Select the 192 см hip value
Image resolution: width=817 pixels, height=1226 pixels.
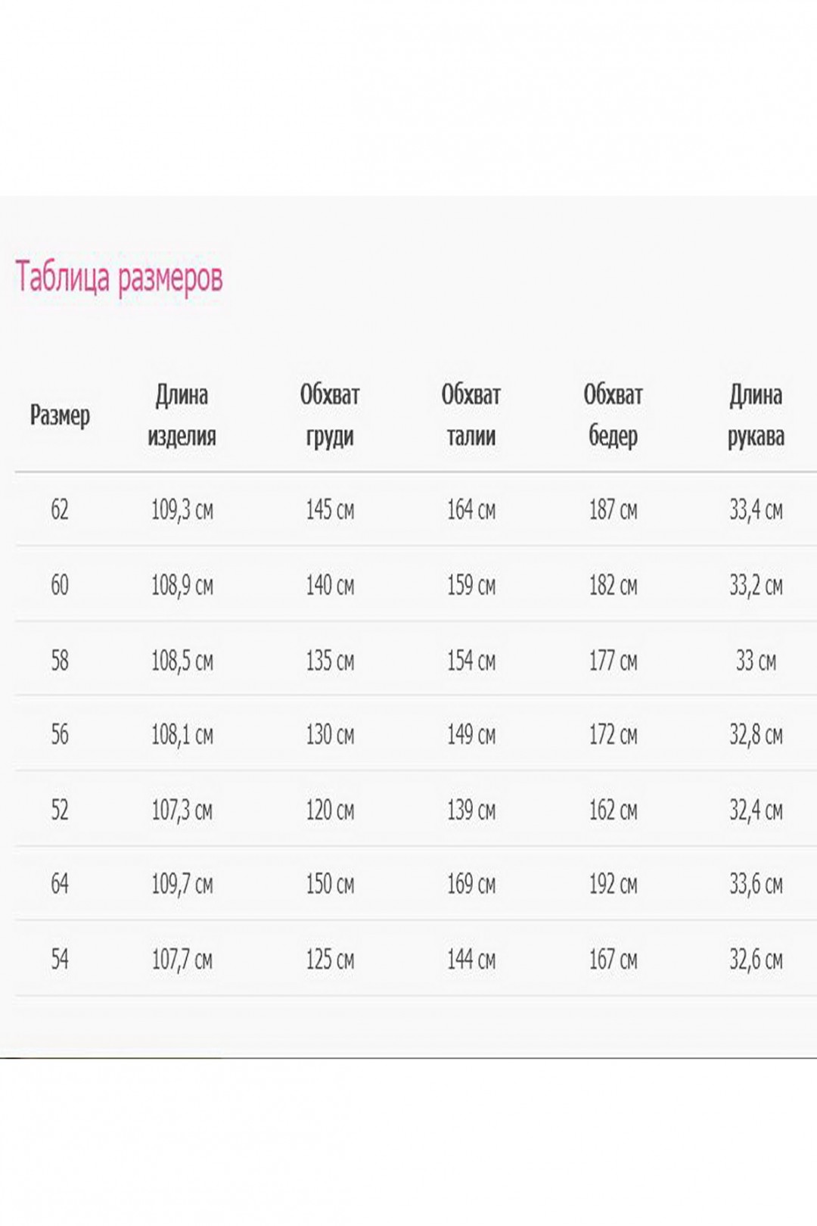pyautogui.click(x=613, y=883)
